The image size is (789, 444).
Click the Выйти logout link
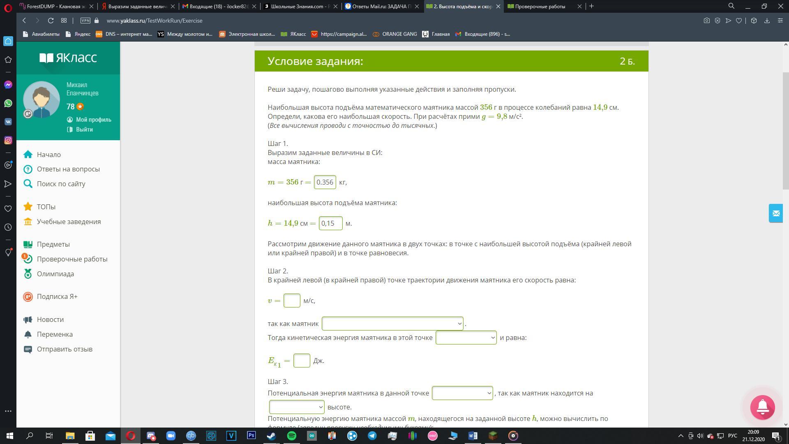(x=84, y=129)
